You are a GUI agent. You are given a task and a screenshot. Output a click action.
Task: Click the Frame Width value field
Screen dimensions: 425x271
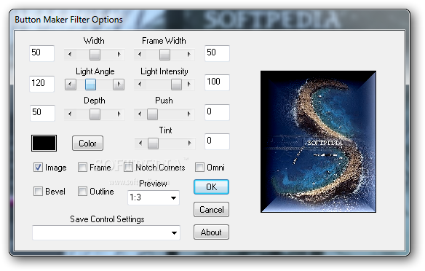tap(217, 53)
